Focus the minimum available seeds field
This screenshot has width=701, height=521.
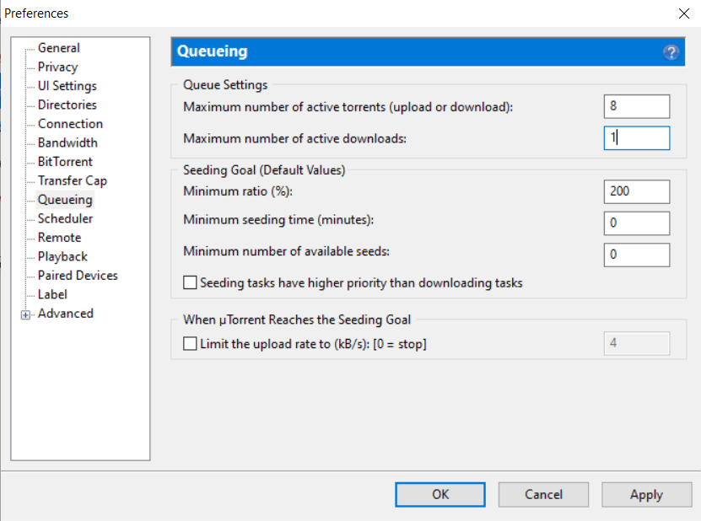point(637,255)
